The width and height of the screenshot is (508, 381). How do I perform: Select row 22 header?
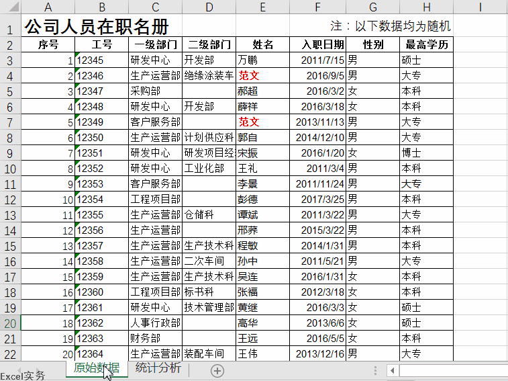click(10, 353)
